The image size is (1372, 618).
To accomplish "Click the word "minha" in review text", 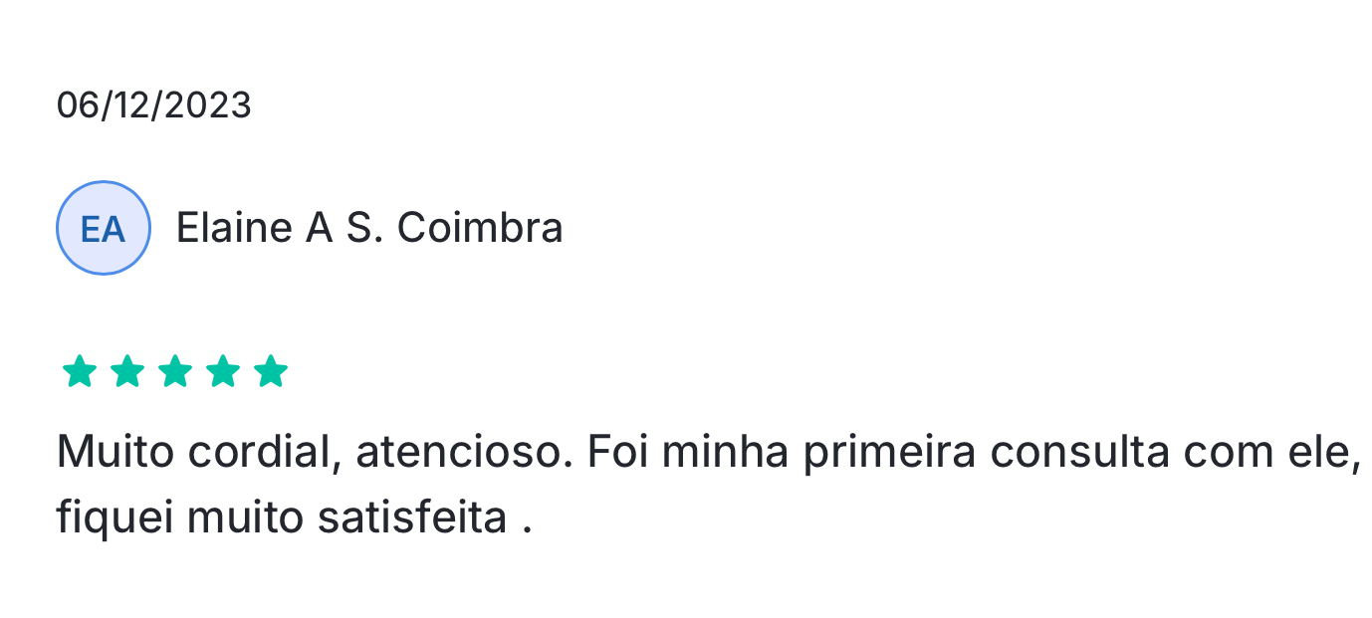I will (726, 453).
